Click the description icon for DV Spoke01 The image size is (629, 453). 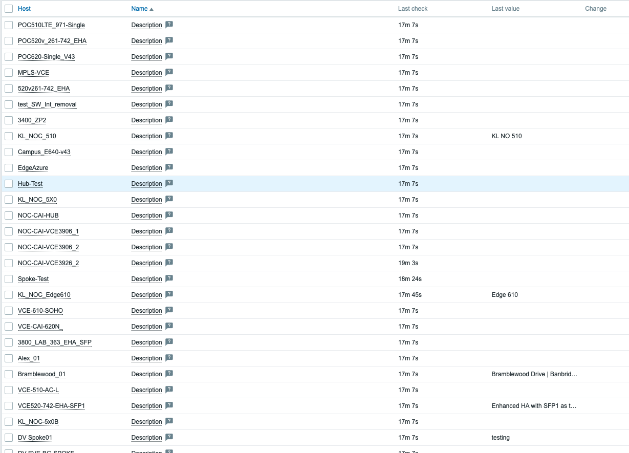(169, 437)
